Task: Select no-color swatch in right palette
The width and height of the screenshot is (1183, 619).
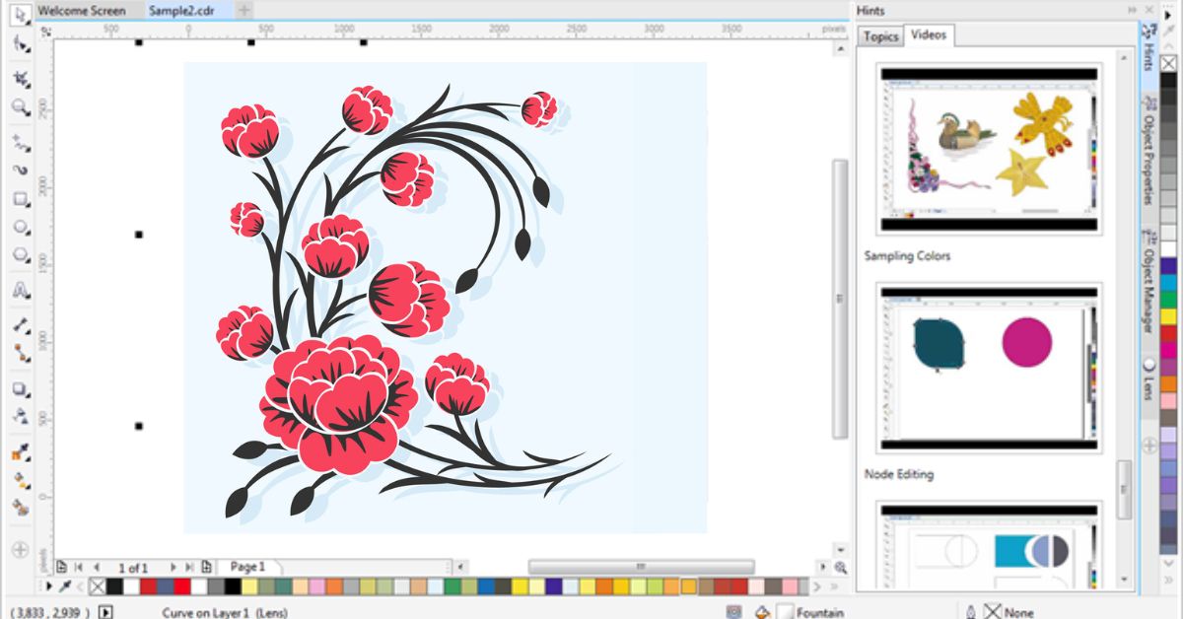Action: click(x=1168, y=64)
